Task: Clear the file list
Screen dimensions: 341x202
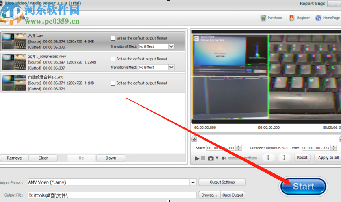Action: (x=43, y=158)
